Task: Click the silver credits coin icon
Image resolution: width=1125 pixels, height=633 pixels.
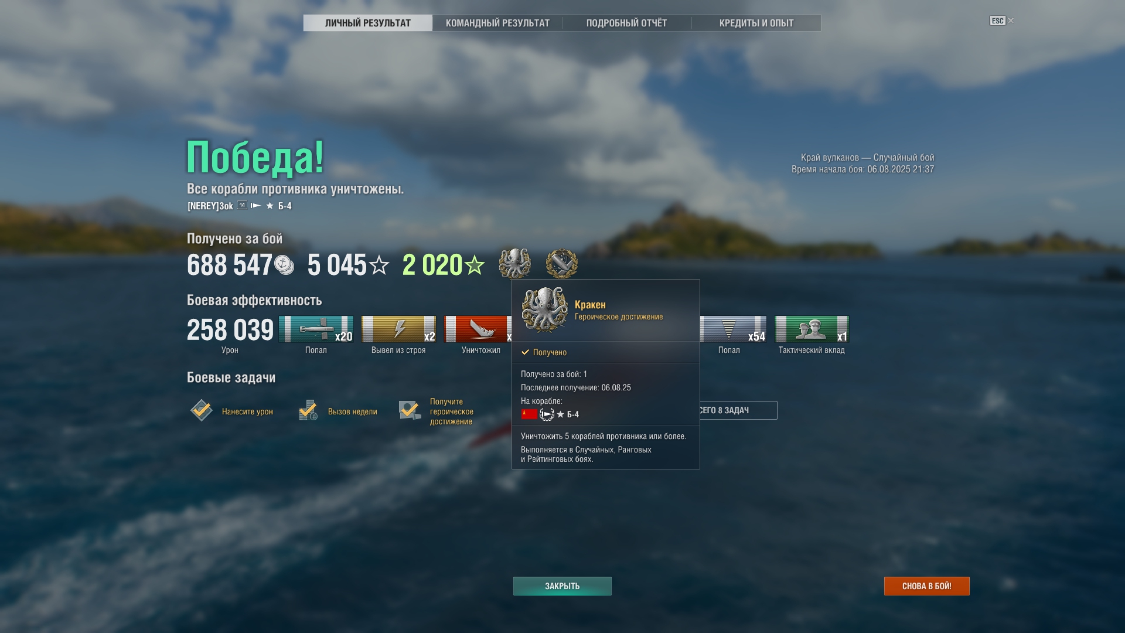Action: [284, 265]
